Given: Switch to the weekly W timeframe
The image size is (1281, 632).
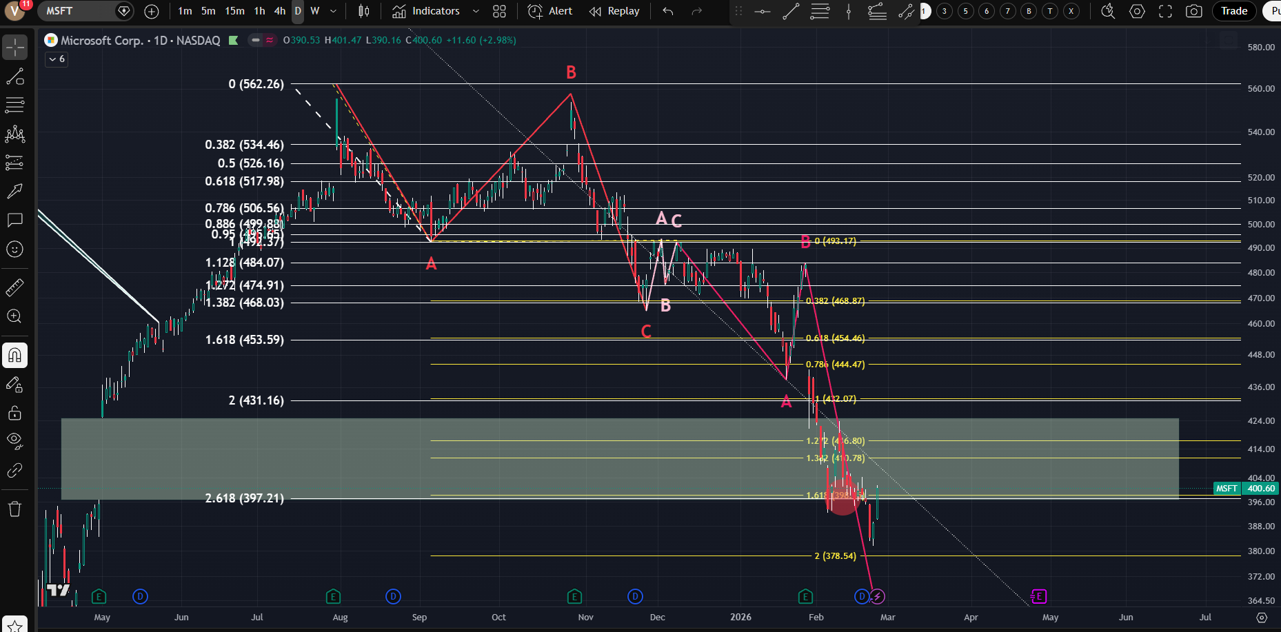Looking at the screenshot, I should 314,11.
